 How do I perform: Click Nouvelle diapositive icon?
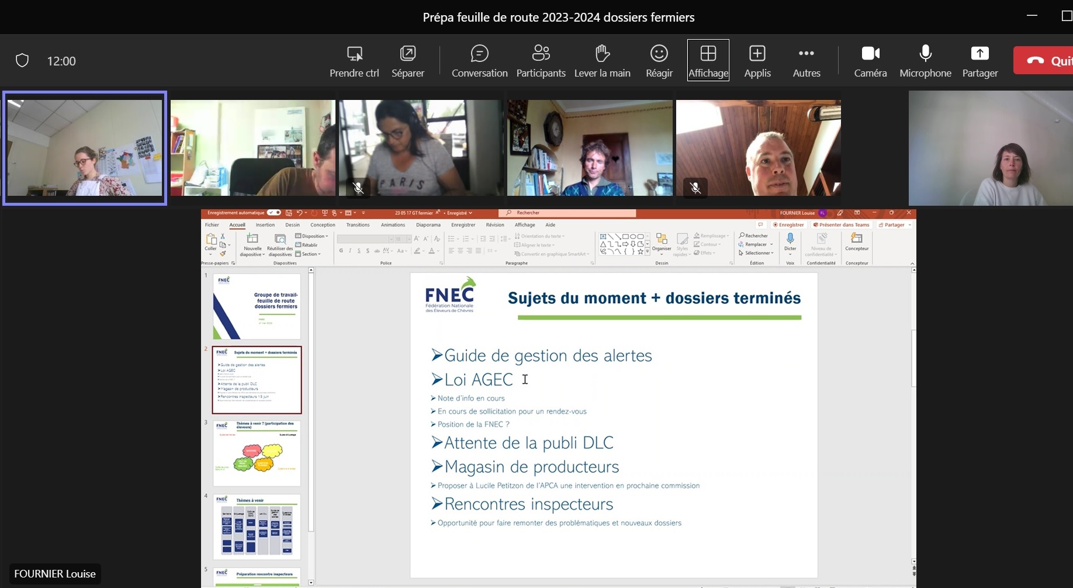point(252,238)
